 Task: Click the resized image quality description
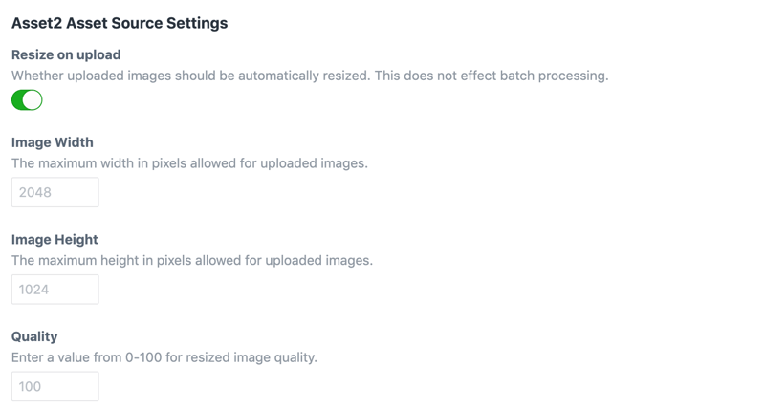[164, 357]
